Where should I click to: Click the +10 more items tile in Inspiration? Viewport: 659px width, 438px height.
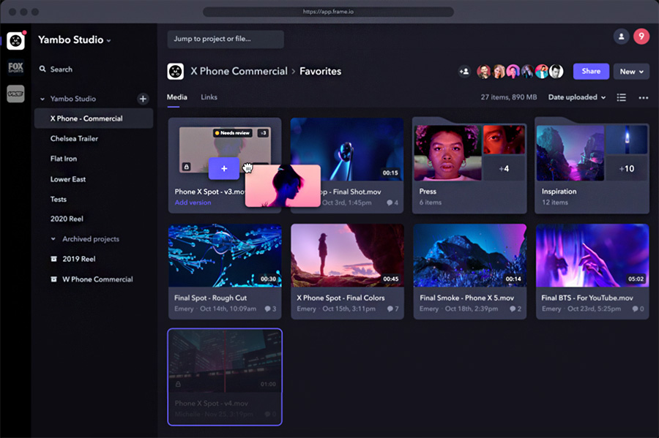coord(627,169)
